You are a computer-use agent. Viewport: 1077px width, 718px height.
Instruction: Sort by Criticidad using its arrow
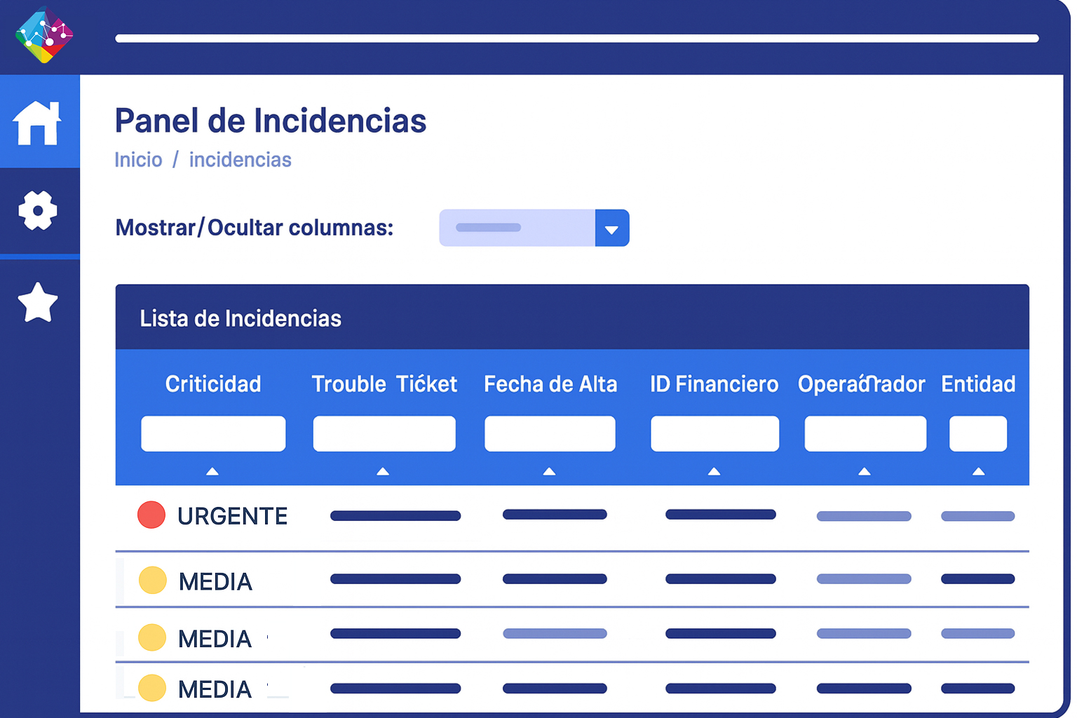tap(212, 471)
